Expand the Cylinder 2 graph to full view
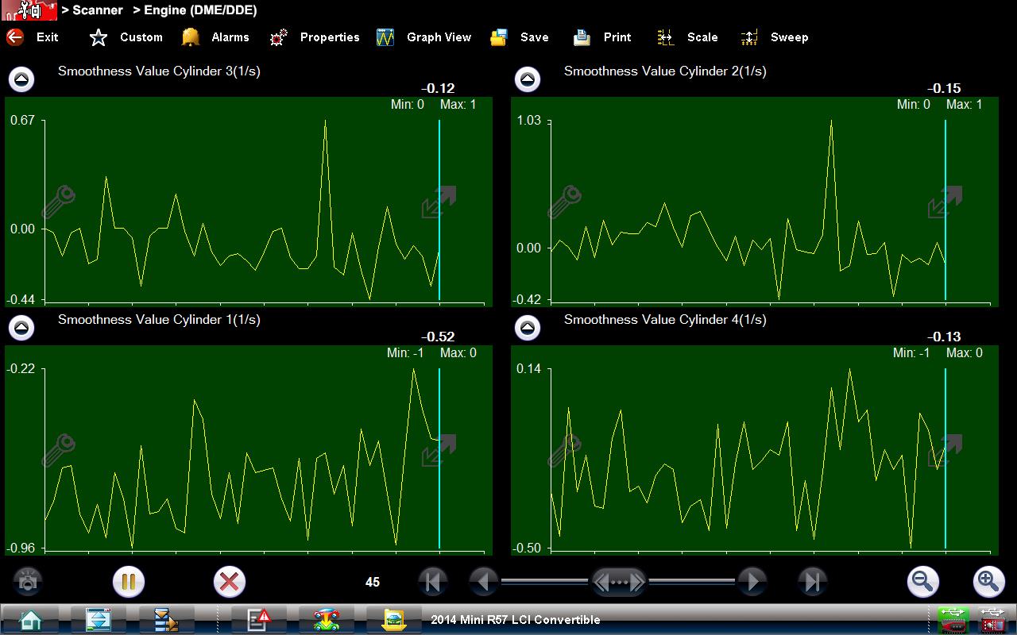1017x635 pixels. point(945,202)
